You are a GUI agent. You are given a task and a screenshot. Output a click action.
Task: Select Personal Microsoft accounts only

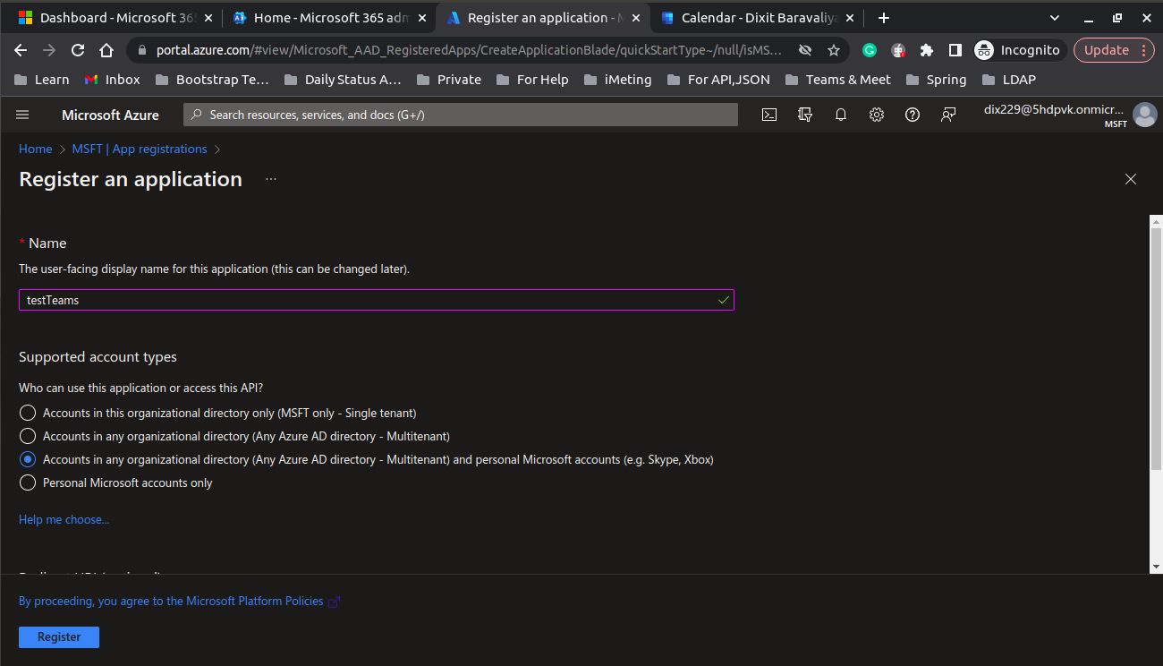[28, 482]
